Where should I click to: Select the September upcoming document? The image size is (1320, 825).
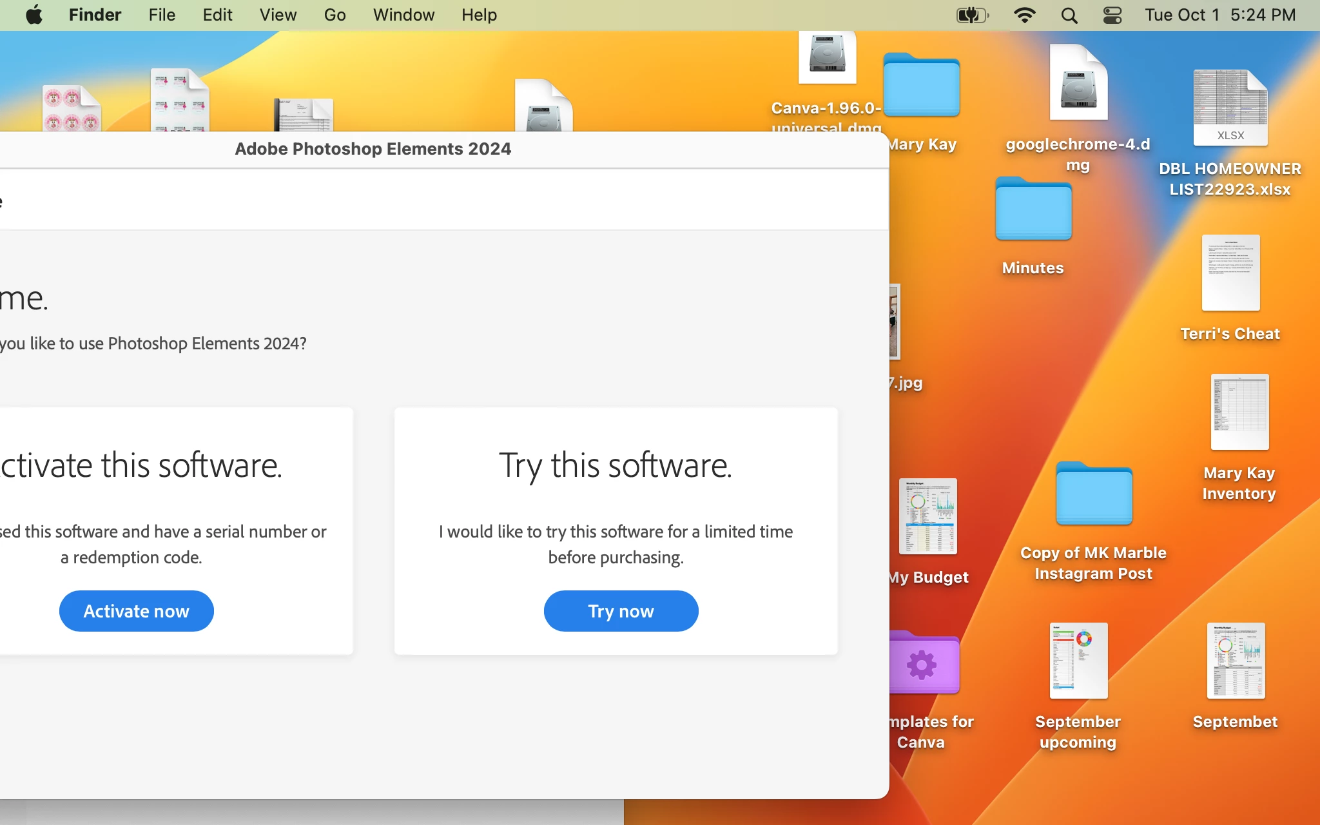tap(1078, 661)
